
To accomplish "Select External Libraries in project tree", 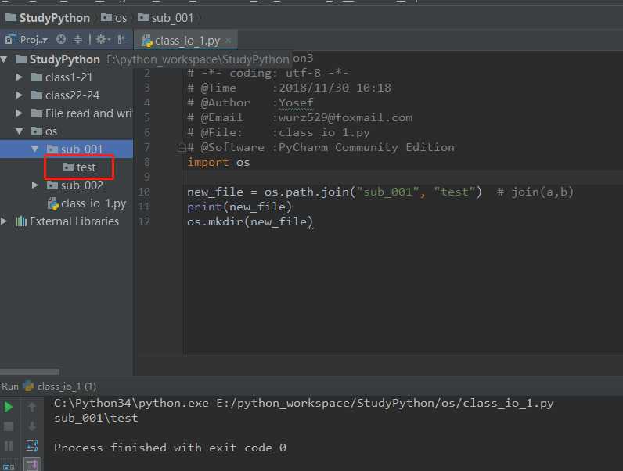I will [x=67, y=221].
